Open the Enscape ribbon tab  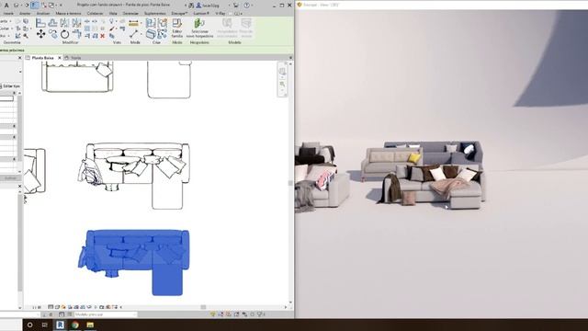[x=179, y=14]
